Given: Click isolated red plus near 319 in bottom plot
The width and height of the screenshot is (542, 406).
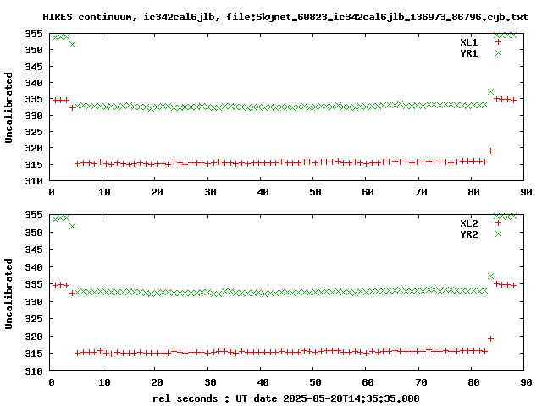Looking at the screenshot, I should tap(490, 338).
